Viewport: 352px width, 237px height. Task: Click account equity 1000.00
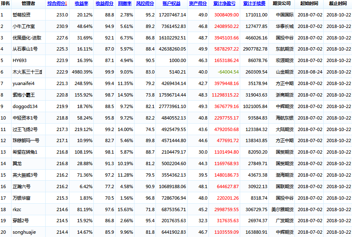(178, 60)
